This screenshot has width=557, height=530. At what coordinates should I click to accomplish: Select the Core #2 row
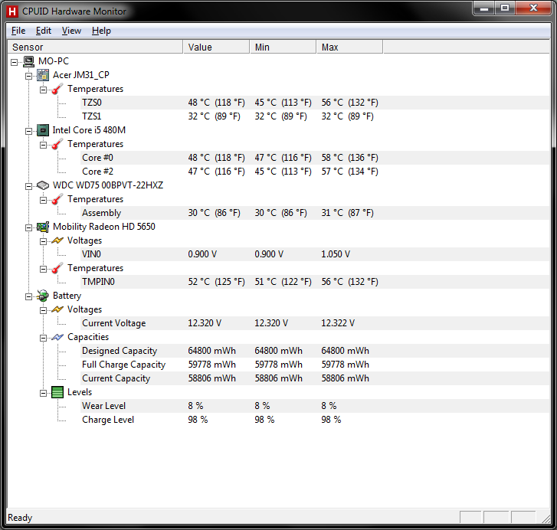[315, 172]
